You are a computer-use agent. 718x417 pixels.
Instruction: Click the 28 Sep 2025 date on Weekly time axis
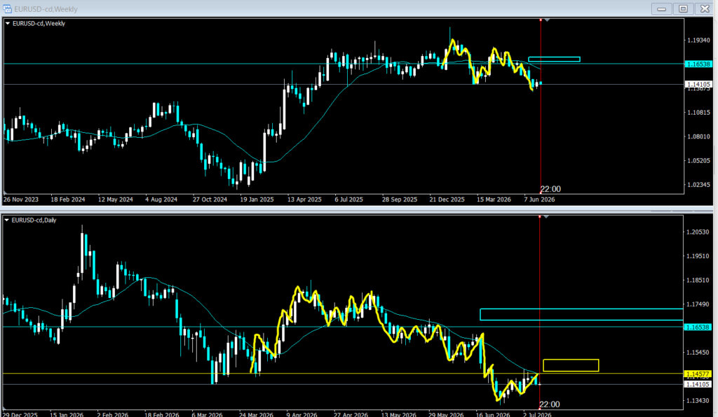(400, 199)
